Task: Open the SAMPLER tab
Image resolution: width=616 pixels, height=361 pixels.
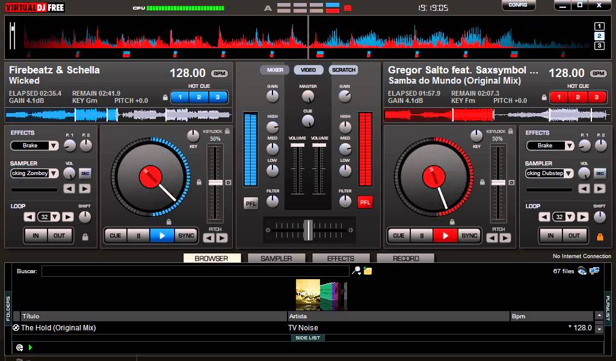Action: (x=276, y=259)
